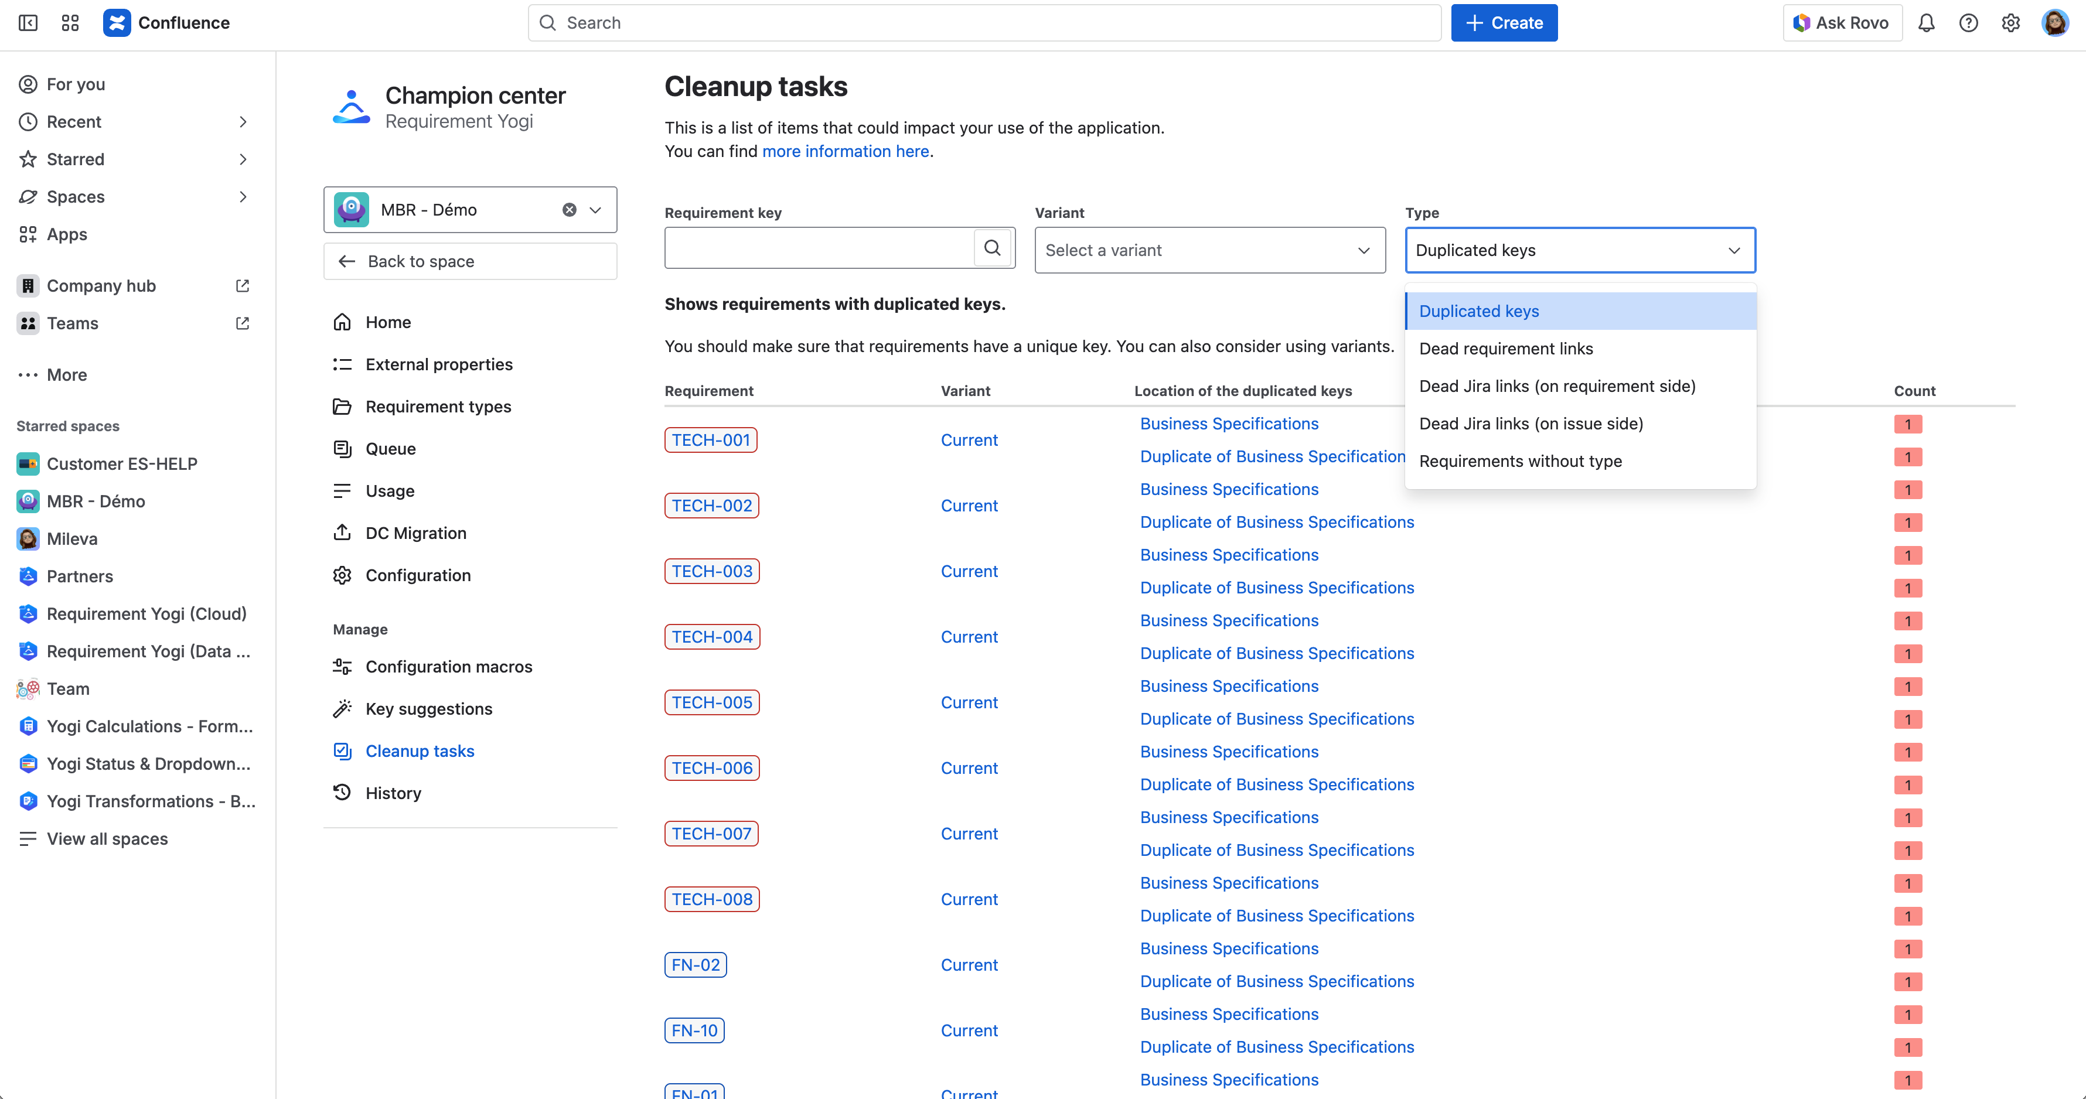The image size is (2086, 1099).
Task: Choose Requirements without type option
Action: [1520, 461]
